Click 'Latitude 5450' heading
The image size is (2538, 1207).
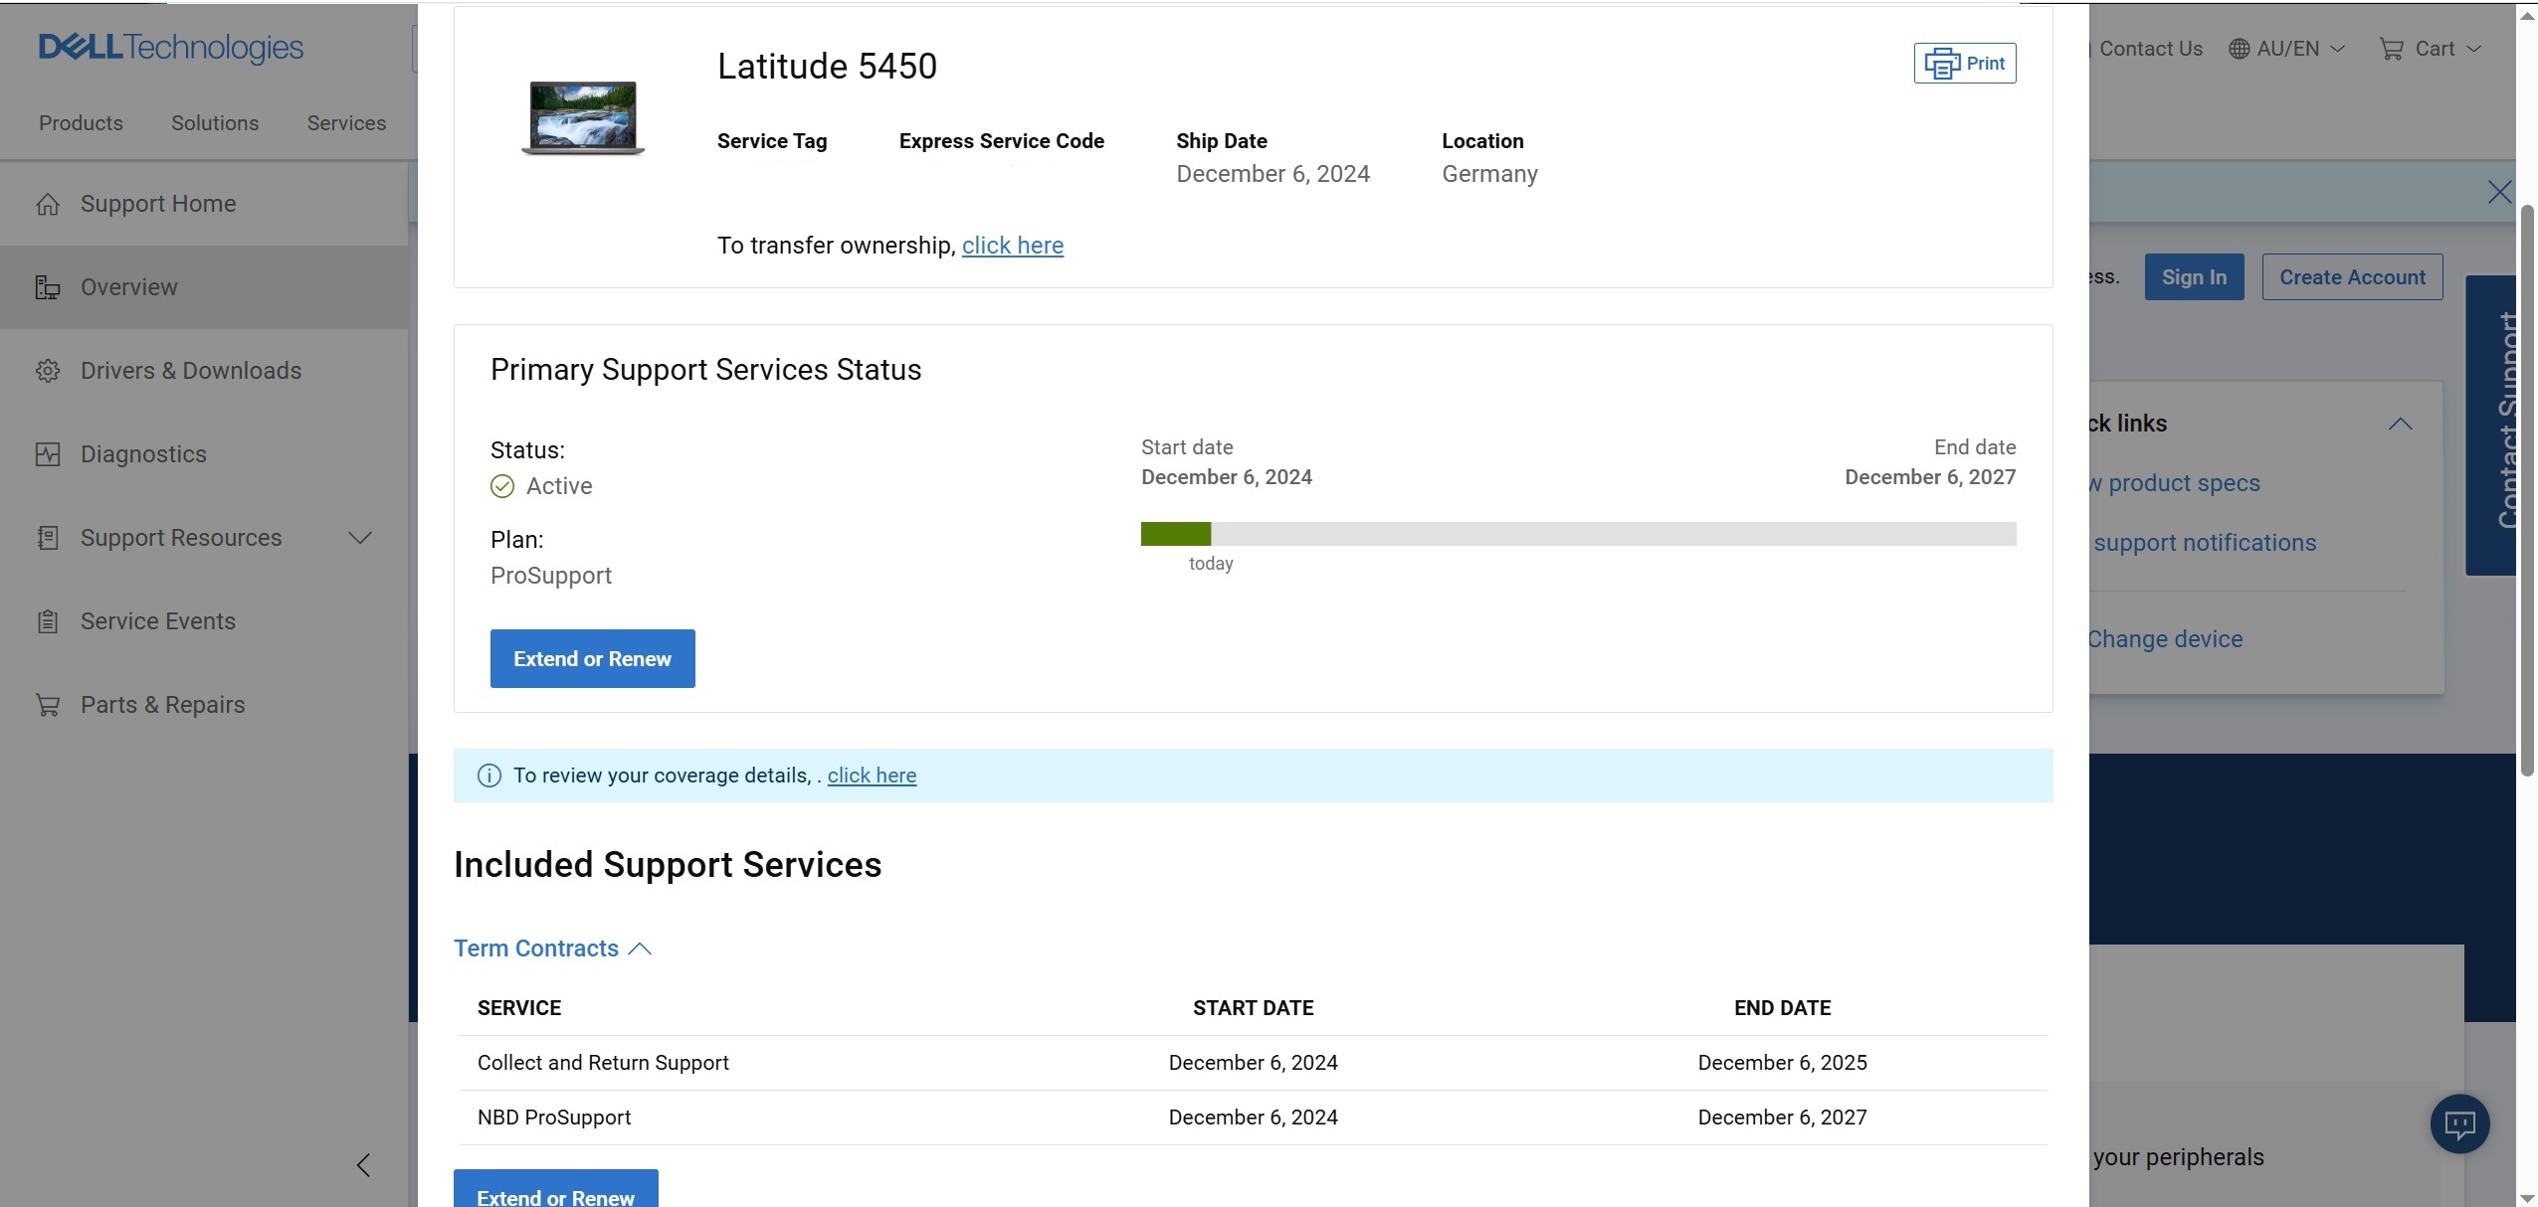point(827,67)
